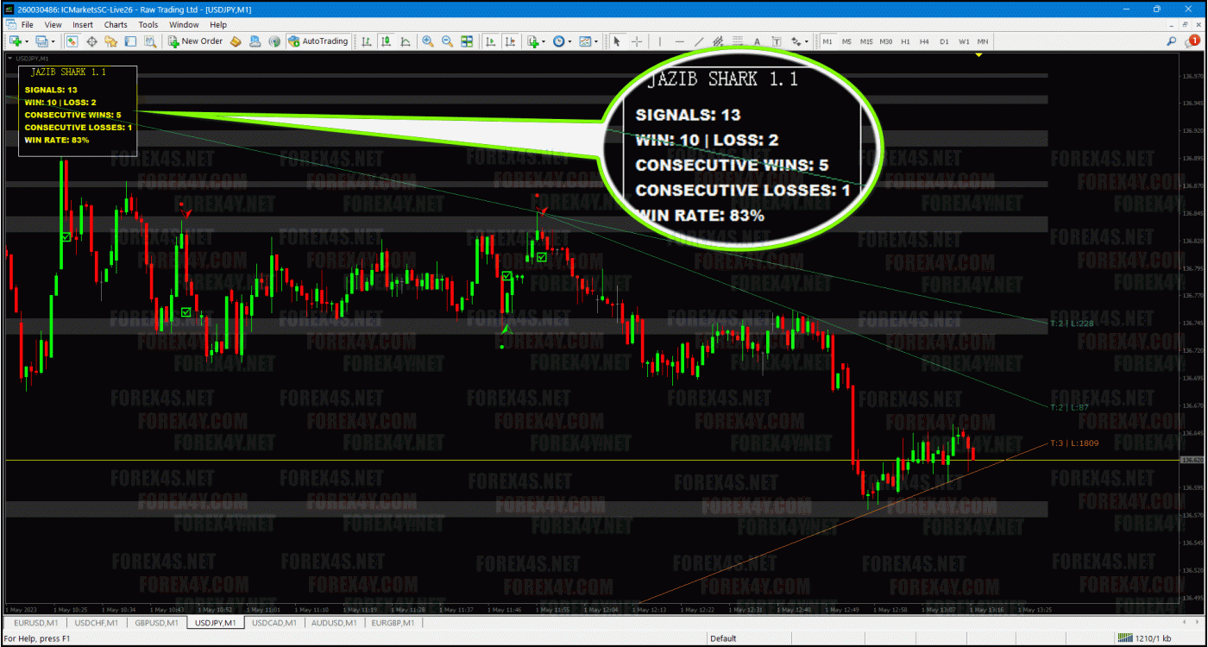
Task: Click the Zoom In magnifier icon
Action: [x=428, y=41]
